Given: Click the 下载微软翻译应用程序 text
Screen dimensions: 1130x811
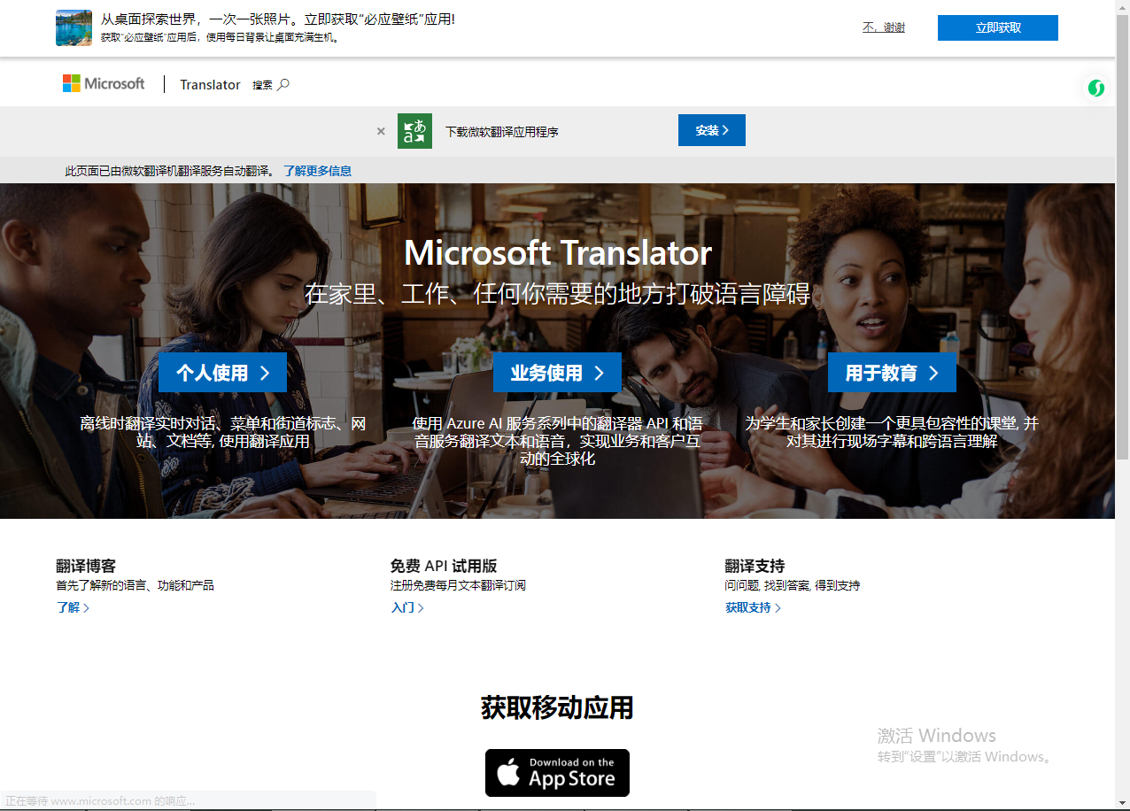Looking at the screenshot, I should click(502, 131).
